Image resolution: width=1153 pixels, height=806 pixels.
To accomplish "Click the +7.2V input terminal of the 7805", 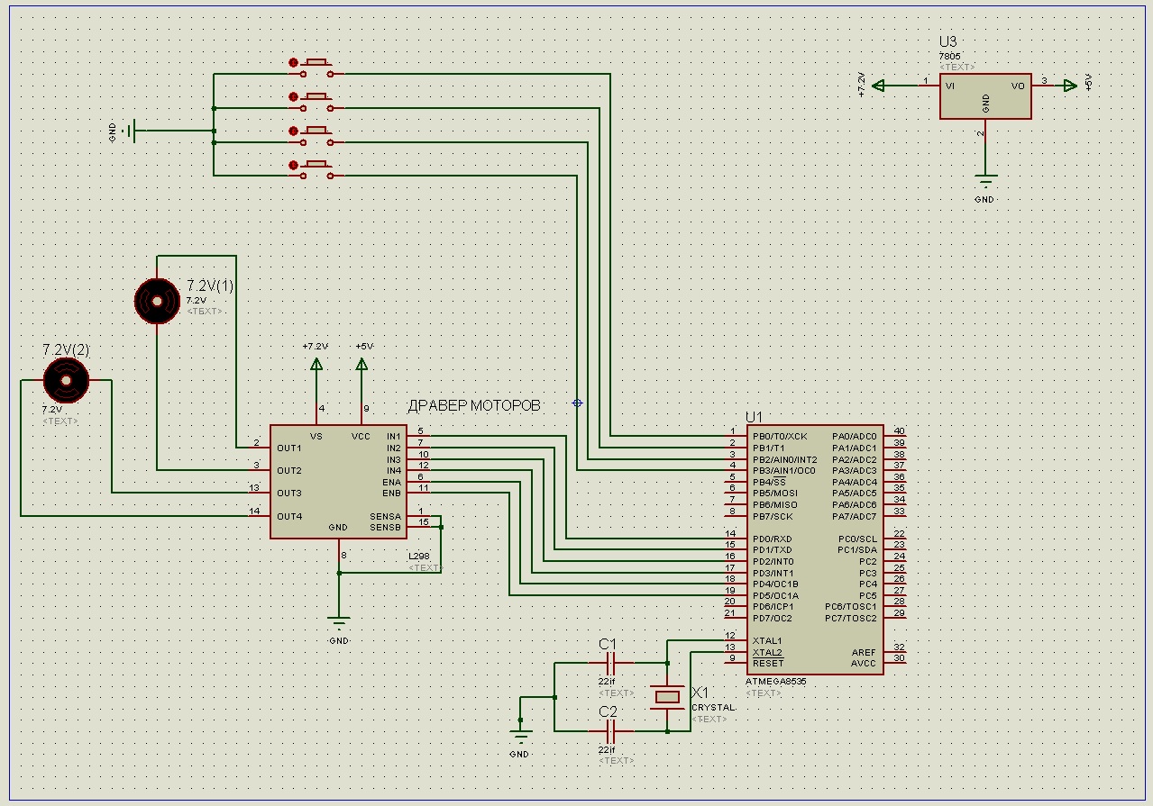I will pos(879,86).
